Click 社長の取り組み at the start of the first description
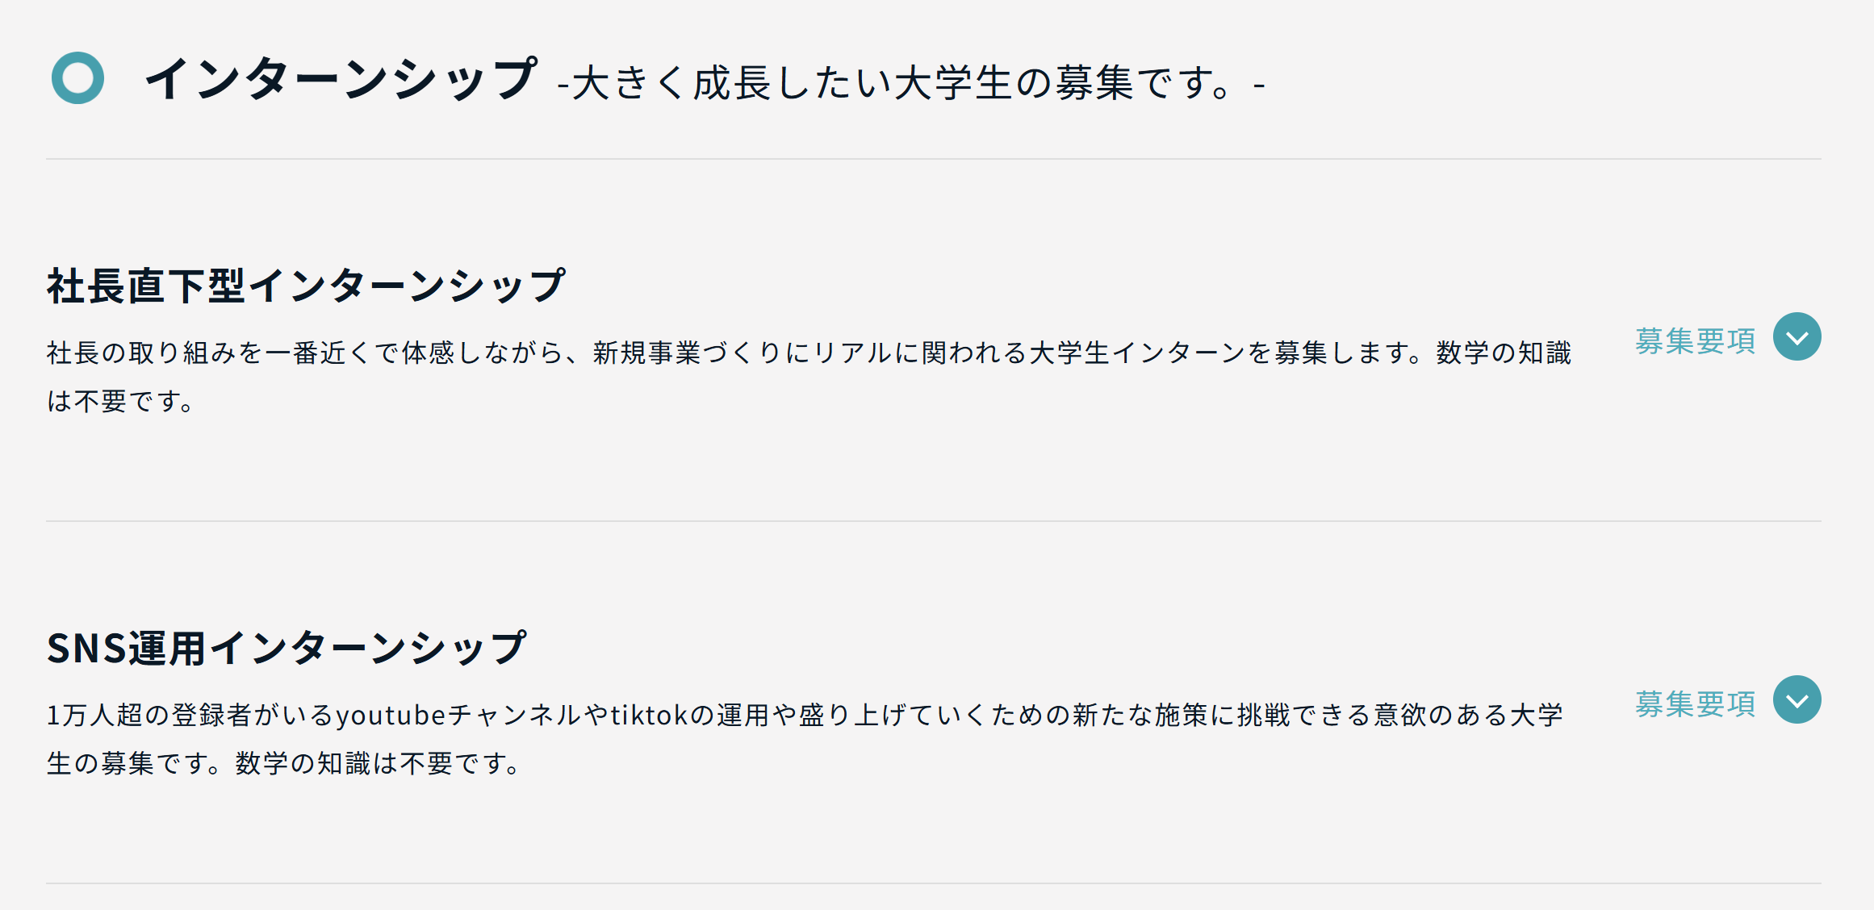 (141, 353)
